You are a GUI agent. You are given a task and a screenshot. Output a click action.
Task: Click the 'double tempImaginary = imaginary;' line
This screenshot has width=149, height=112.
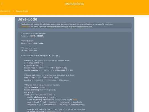point(40,90)
